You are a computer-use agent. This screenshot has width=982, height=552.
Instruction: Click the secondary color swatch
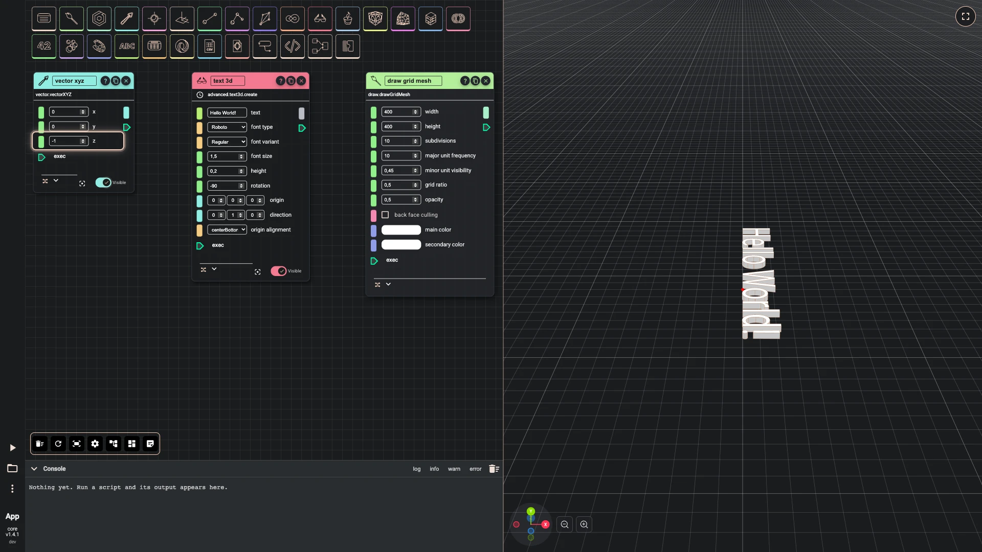pyautogui.click(x=401, y=245)
